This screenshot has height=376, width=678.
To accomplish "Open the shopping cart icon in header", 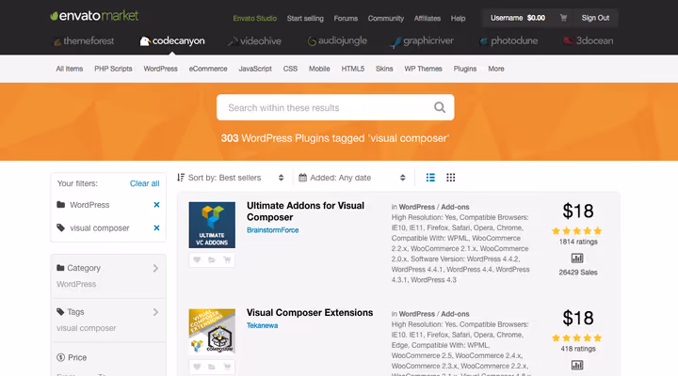I will pyautogui.click(x=563, y=18).
